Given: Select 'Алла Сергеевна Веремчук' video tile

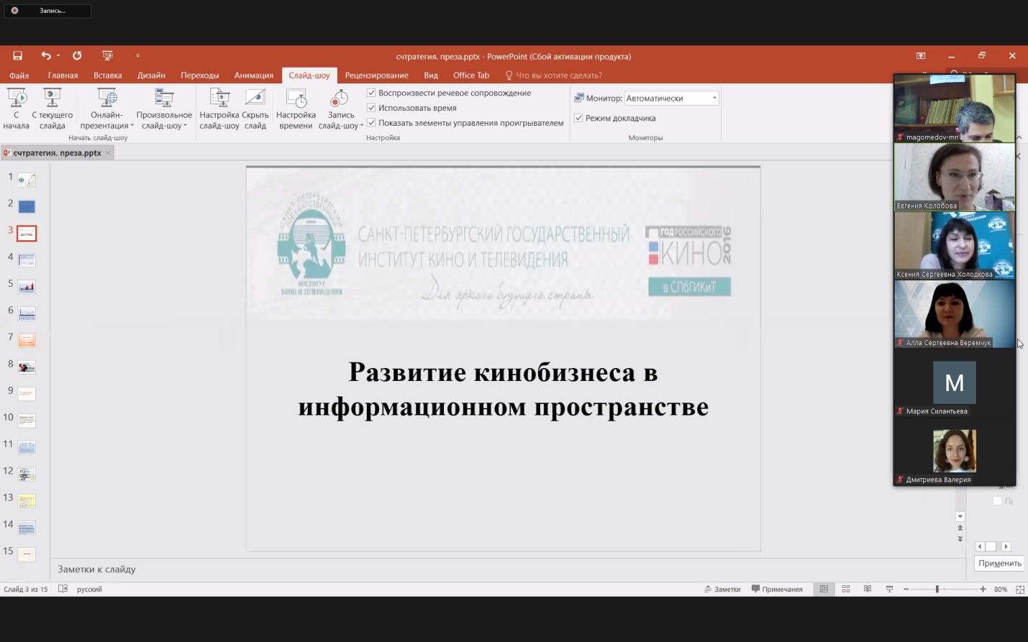Looking at the screenshot, I should tap(955, 314).
